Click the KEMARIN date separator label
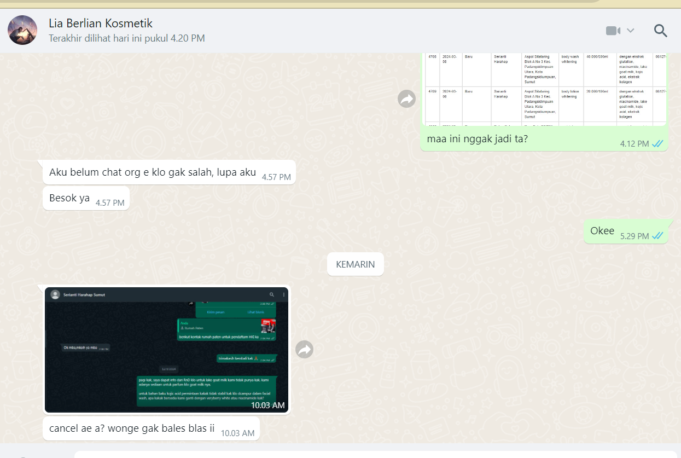Image resolution: width=681 pixels, height=458 pixels. 356,264
